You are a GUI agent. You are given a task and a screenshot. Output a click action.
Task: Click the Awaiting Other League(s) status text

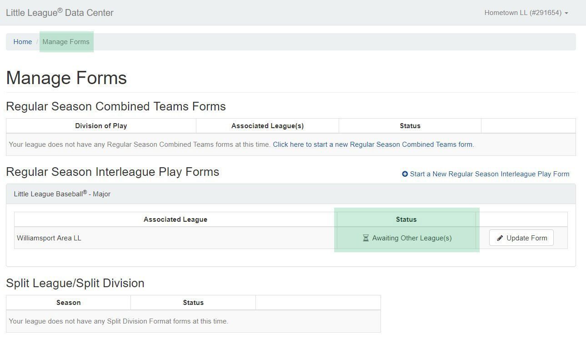(412, 238)
